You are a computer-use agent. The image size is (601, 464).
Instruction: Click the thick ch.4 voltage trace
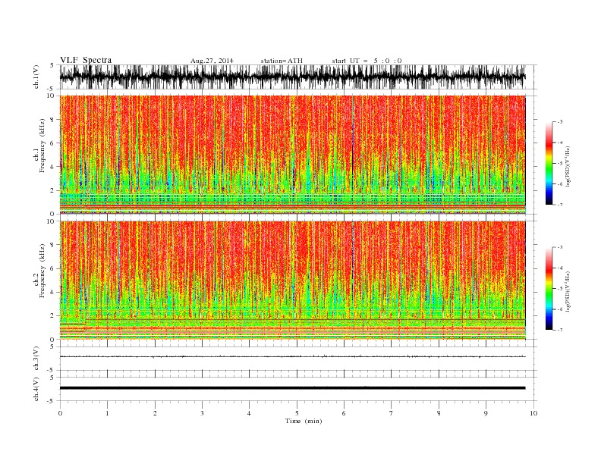coord(292,388)
